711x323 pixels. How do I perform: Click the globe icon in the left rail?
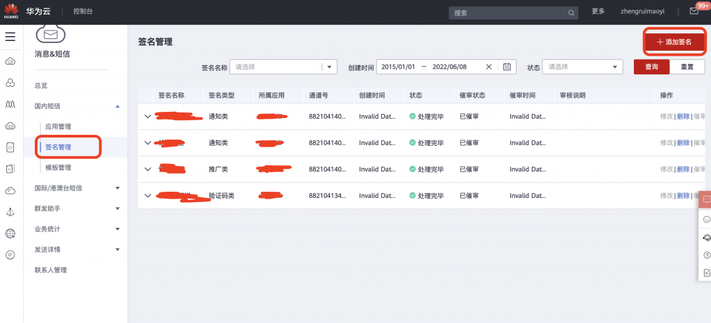tap(10, 233)
